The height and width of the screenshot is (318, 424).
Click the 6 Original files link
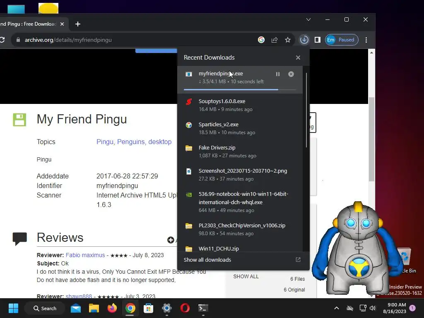click(294, 289)
